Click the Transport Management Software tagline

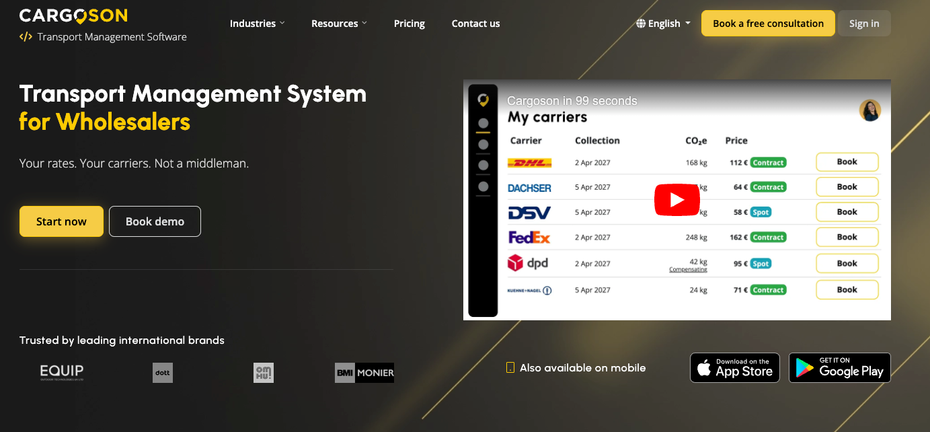pyautogui.click(x=112, y=37)
